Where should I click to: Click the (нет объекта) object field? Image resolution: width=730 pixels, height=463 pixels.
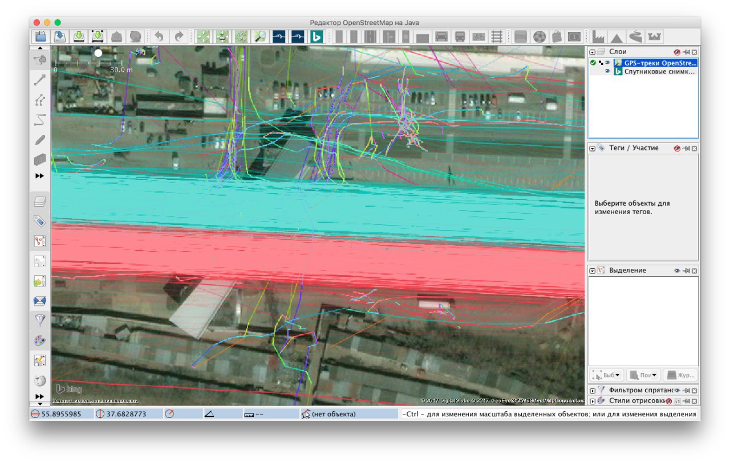tap(349, 414)
